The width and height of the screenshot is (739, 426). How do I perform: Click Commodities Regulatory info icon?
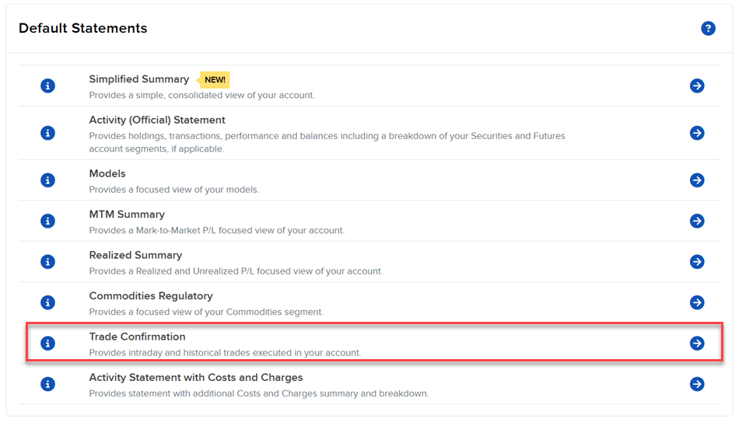47,302
